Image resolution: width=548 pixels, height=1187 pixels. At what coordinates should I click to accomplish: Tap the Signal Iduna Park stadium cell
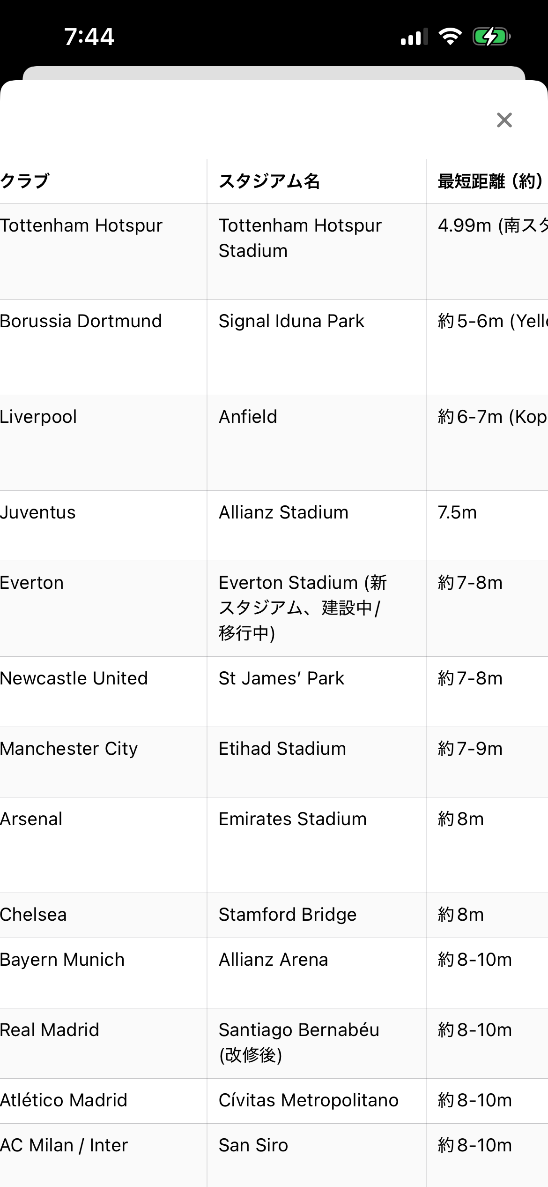[291, 322]
